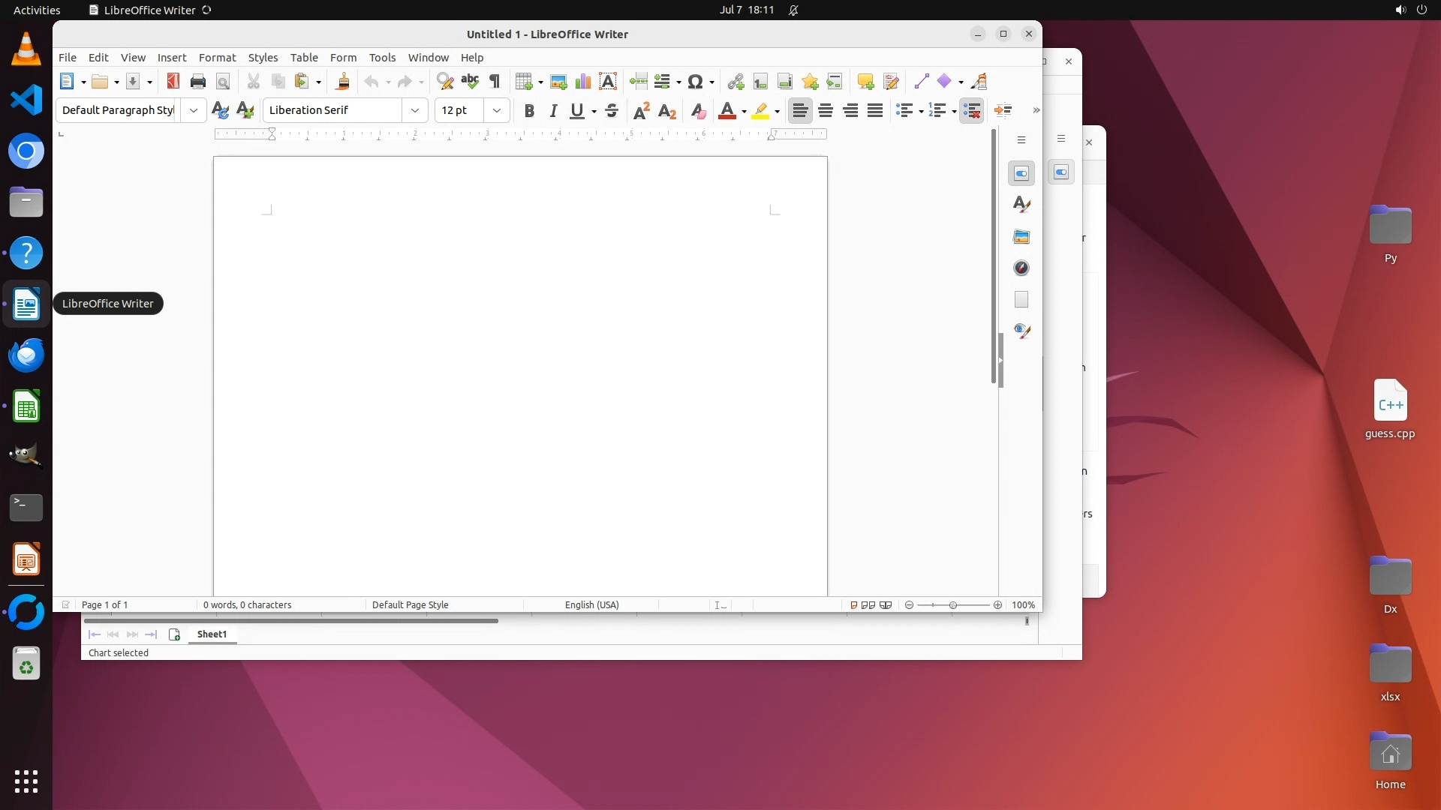Toggle Formatting Marks pilcrow button
Viewport: 1441px width, 810px height.
point(495,82)
